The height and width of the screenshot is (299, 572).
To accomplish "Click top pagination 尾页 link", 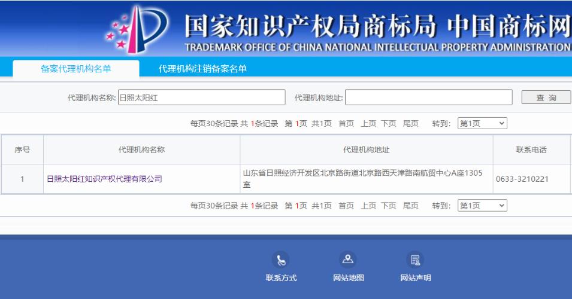I will click(410, 123).
